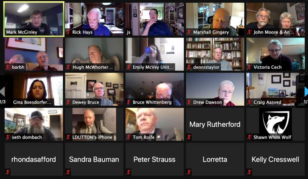Screen dimensions: 308x179
Task: Click the Gina Boesdorfer name label
Action: (x=32, y=102)
